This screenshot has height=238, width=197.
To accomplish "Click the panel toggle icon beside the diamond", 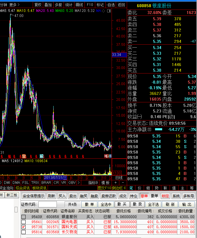I will [x=109, y=11].
